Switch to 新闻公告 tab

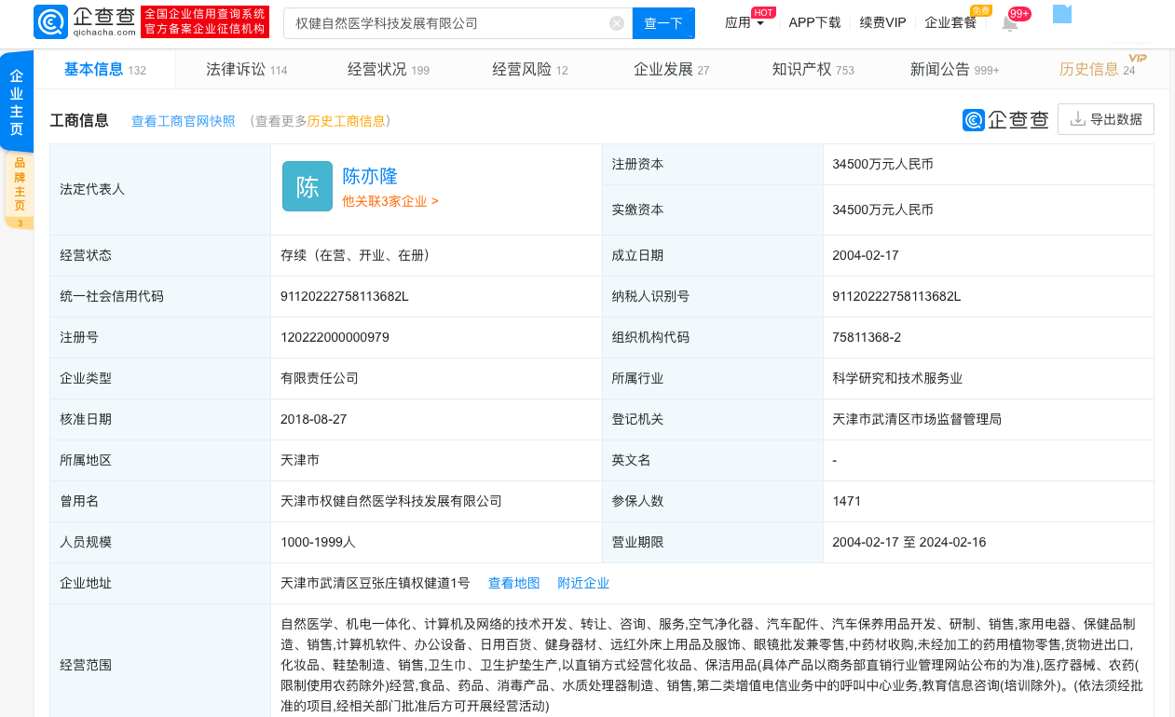(954, 70)
